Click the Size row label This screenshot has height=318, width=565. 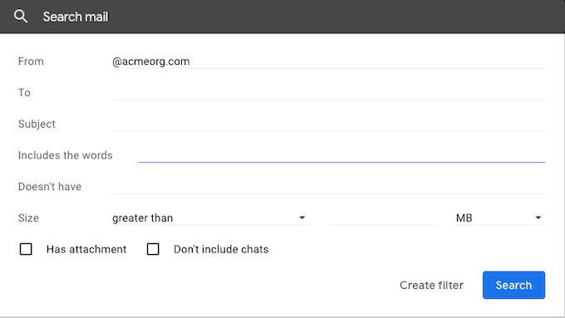28,218
